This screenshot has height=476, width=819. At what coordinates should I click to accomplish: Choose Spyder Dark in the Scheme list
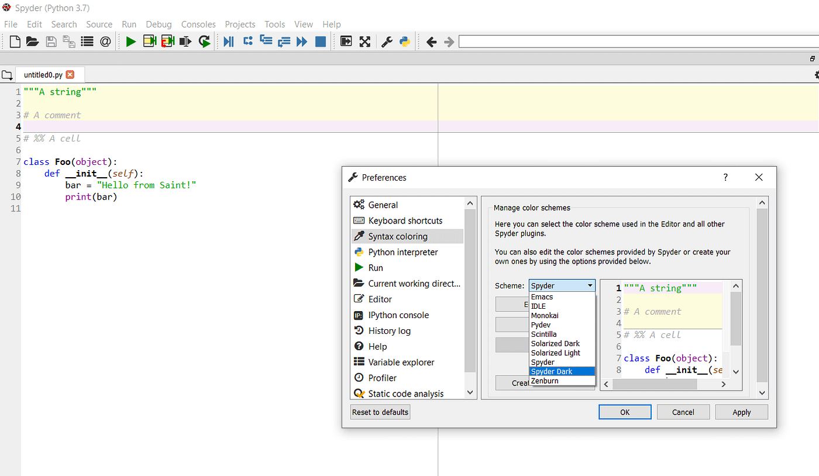[562, 372]
